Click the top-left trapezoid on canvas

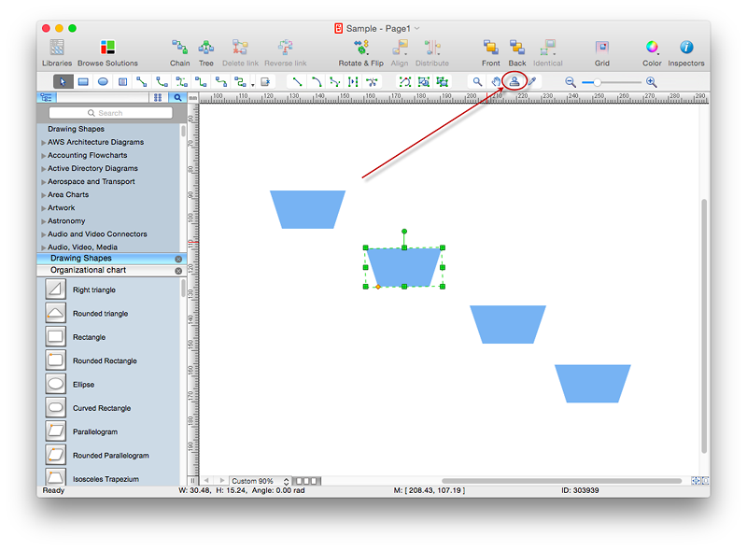[308, 210]
